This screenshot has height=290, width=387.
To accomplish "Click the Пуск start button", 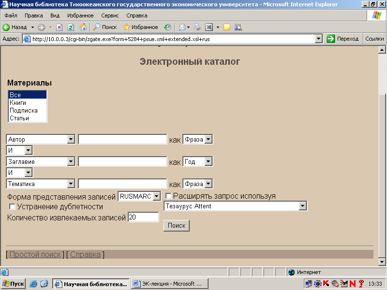I will pos(14,284).
